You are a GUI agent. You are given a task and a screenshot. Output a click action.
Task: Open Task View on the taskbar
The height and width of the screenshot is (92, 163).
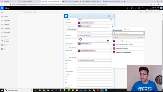click(x=35, y=90)
